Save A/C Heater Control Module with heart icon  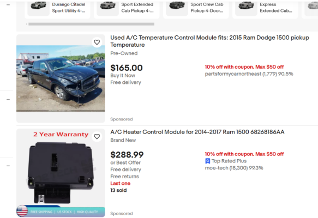click(x=97, y=137)
